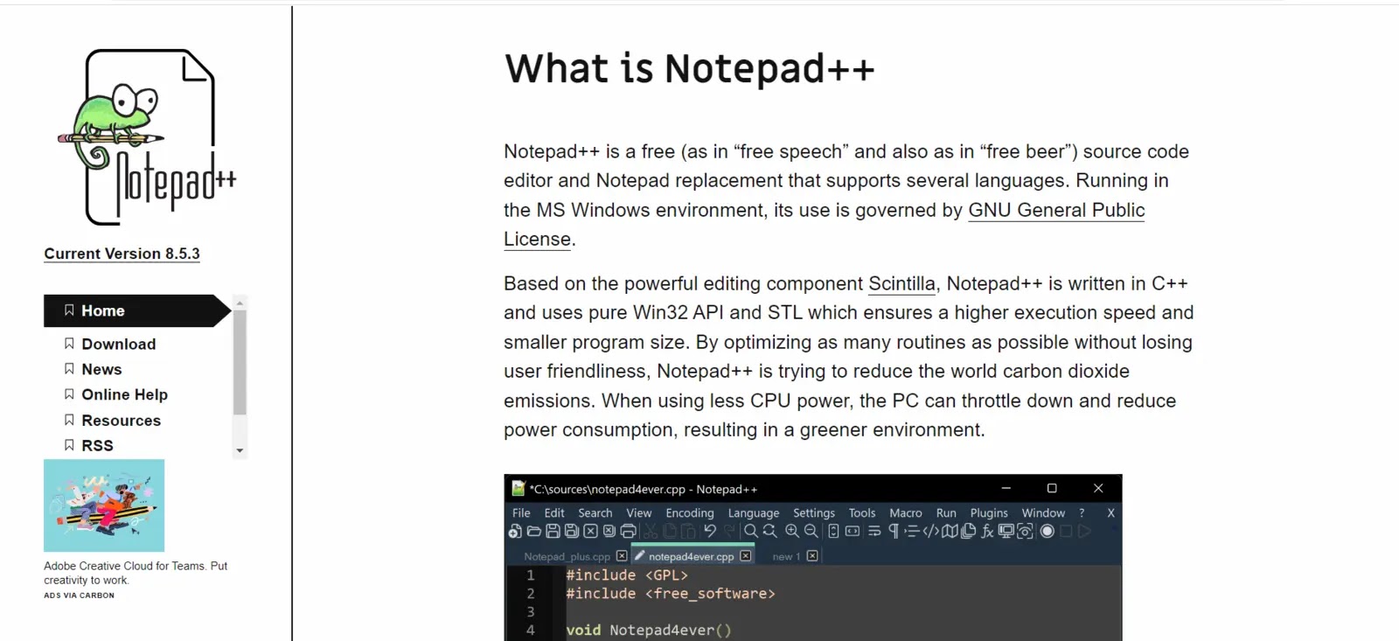Open the File menu in Notepad++ screenshot
Viewport: 1399px width, 641px height.
point(521,512)
